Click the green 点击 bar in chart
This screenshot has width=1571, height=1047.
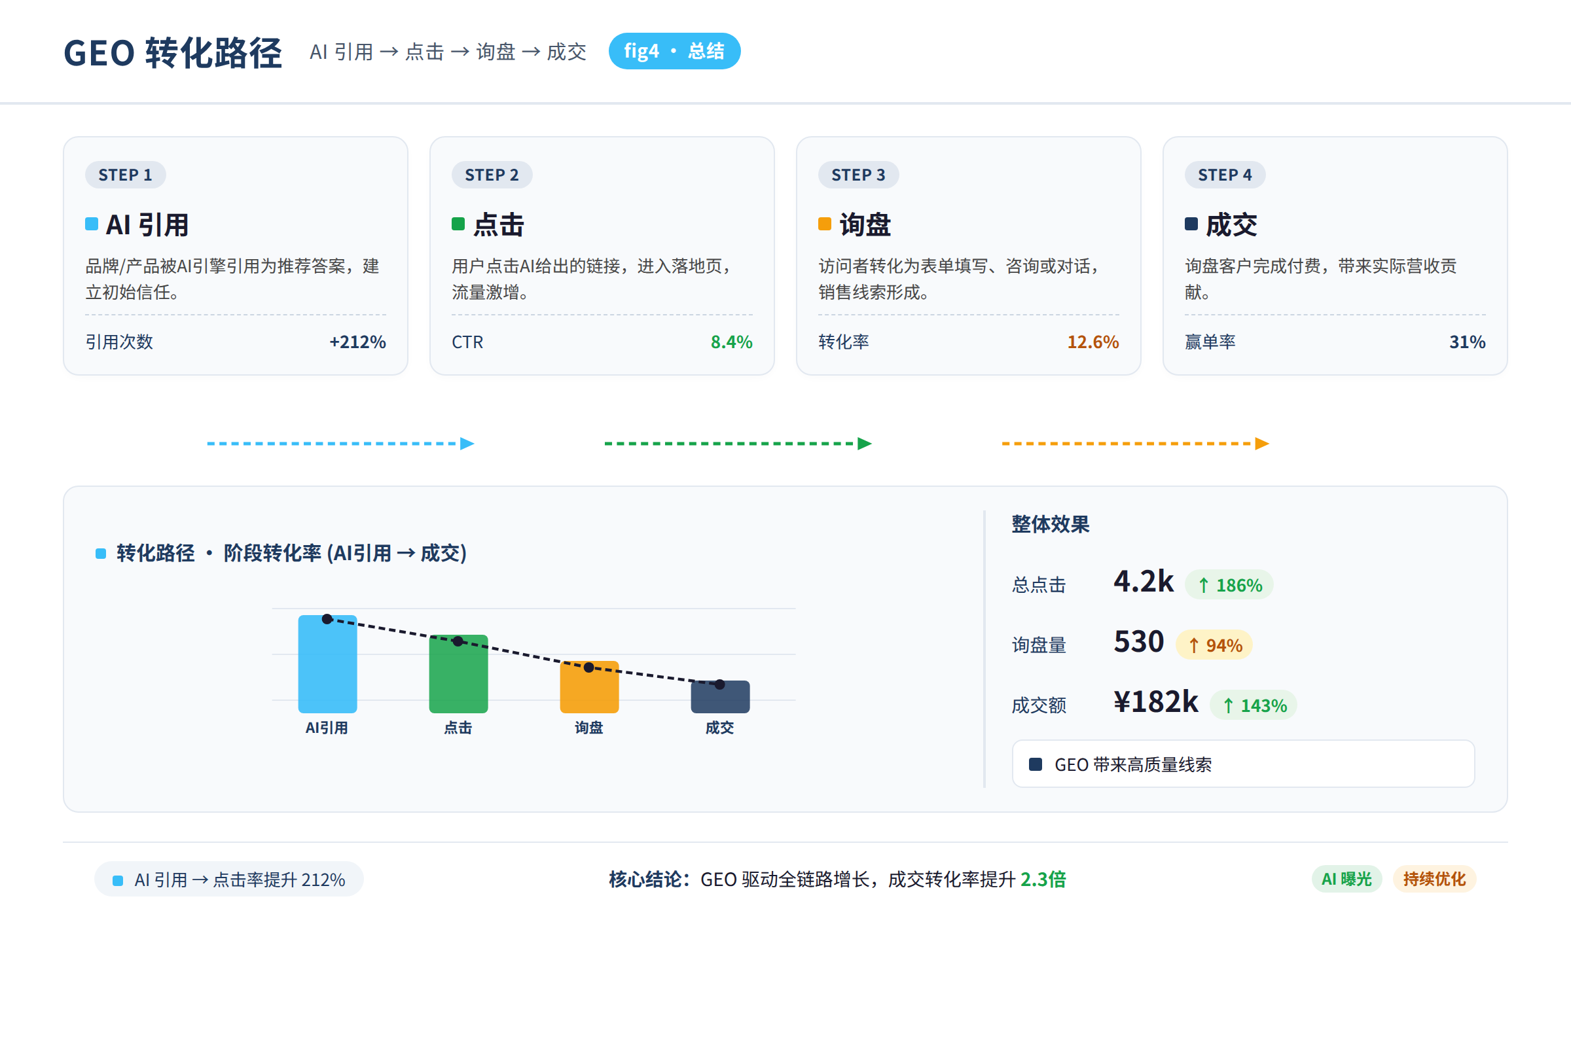pyautogui.click(x=458, y=674)
